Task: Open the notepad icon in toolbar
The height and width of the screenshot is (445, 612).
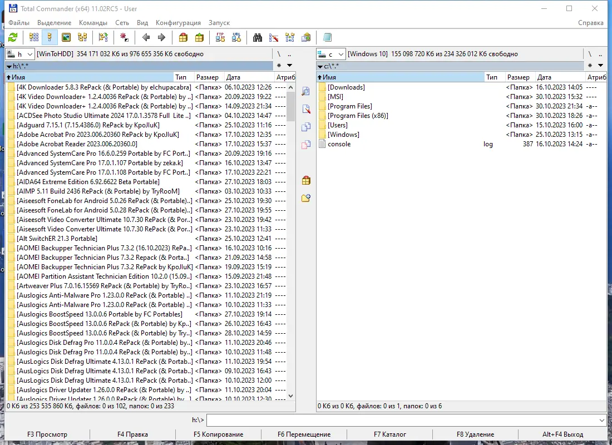Action: (327, 37)
